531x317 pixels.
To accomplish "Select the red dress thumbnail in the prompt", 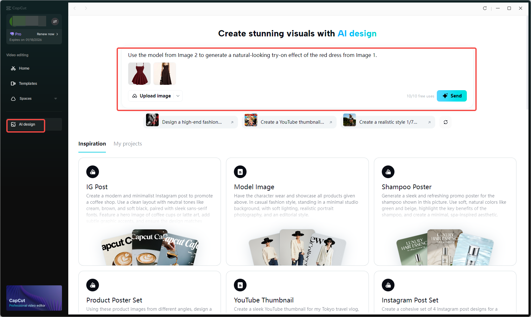I will (x=139, y=74).
